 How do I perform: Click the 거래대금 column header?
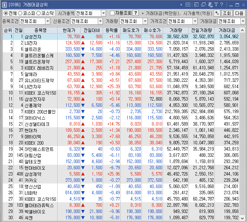[x=227, y=30]
